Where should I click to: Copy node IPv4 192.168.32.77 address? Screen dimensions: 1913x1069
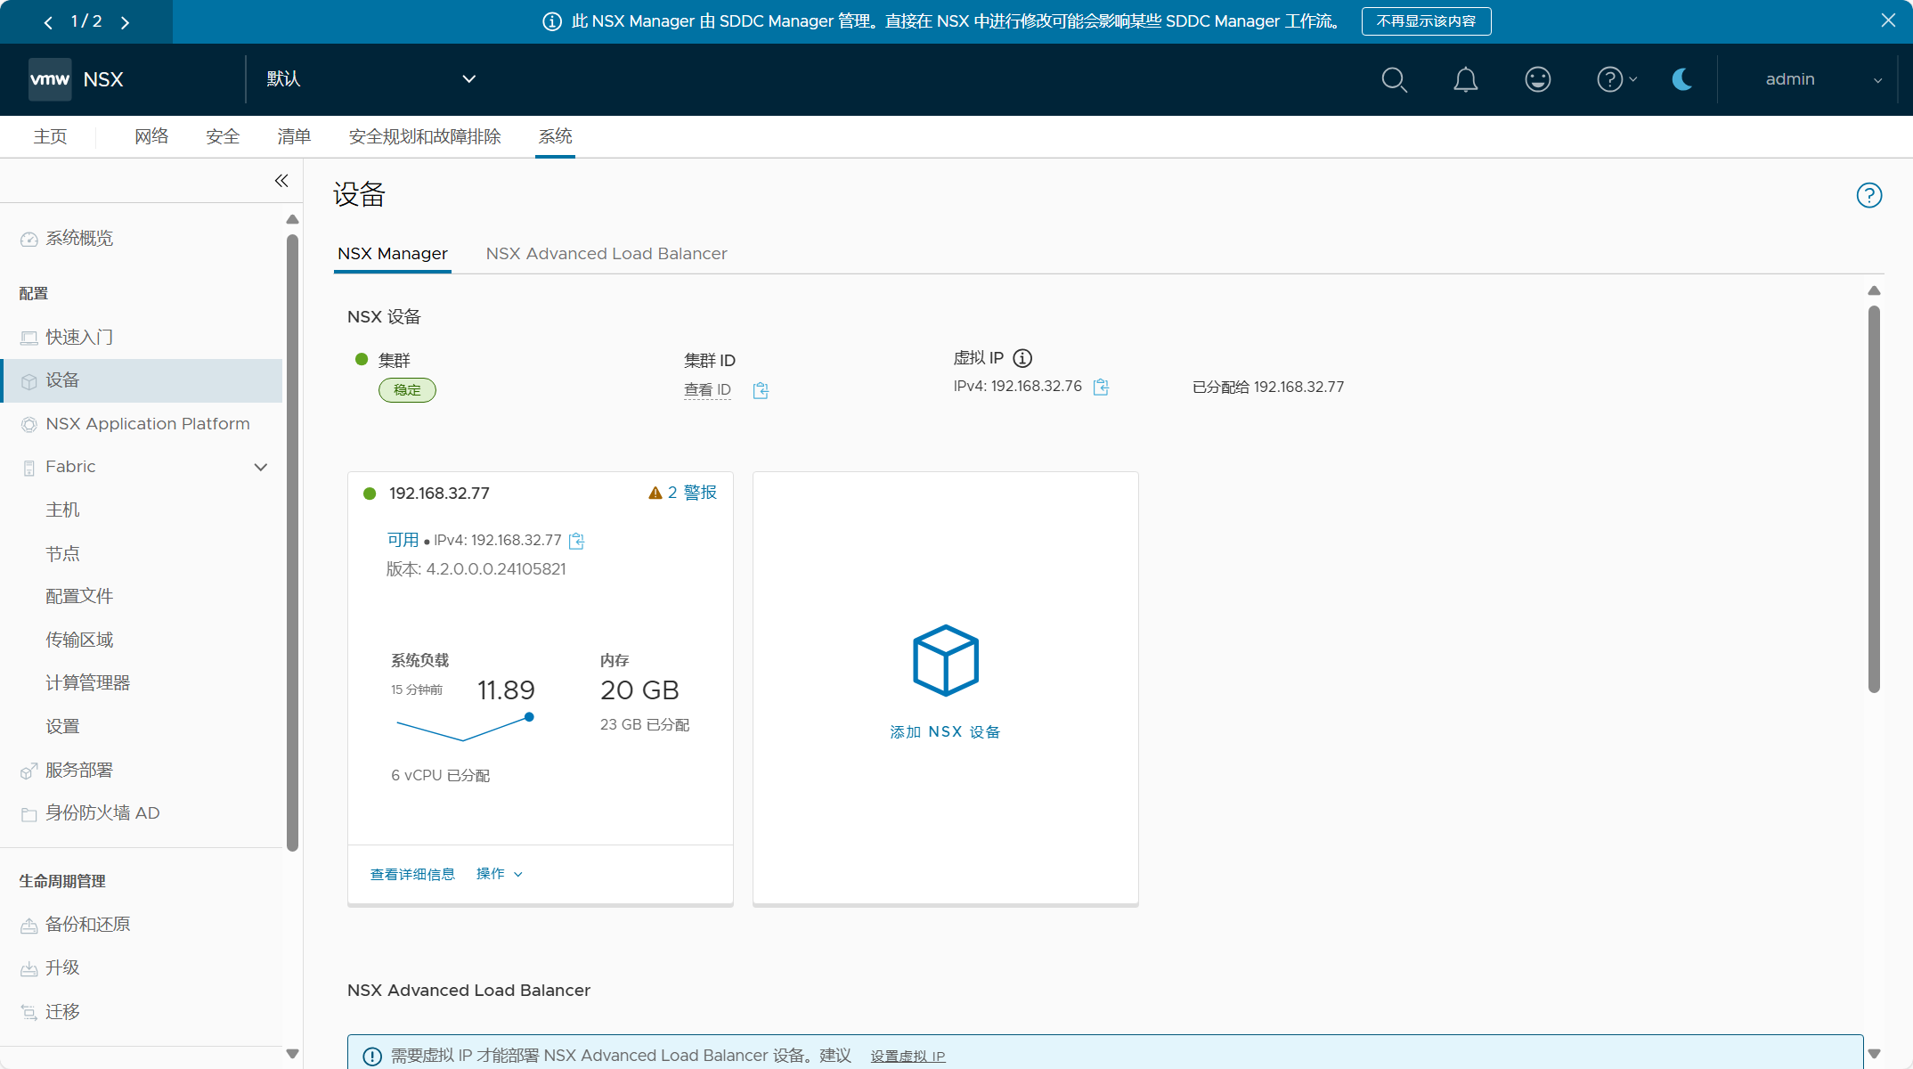576,541
